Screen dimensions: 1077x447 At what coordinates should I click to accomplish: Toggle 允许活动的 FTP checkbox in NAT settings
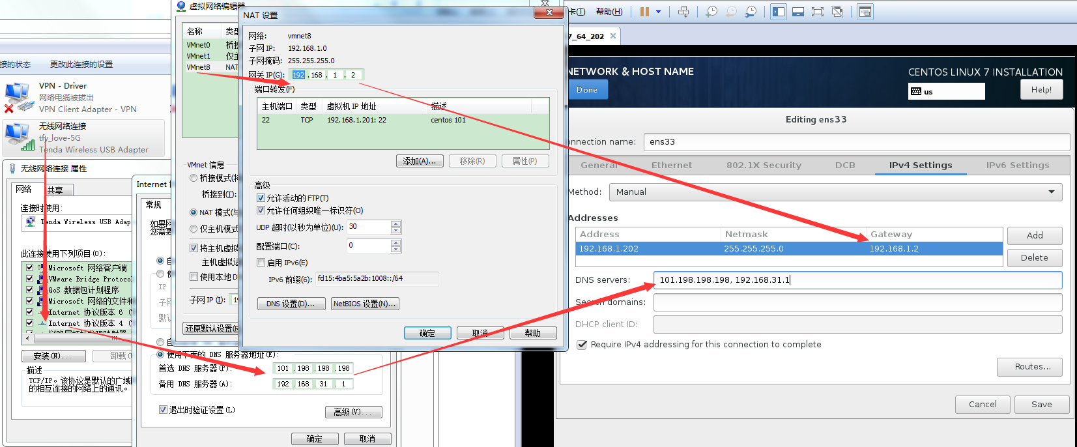[x=261, y=198]
